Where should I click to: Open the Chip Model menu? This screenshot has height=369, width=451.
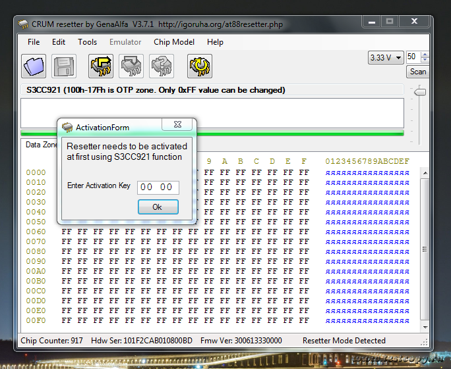pyautogui.click(x=174, y=42)
